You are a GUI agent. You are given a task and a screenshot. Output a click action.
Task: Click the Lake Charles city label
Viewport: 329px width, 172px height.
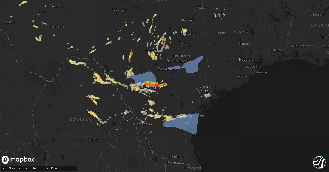299,46
